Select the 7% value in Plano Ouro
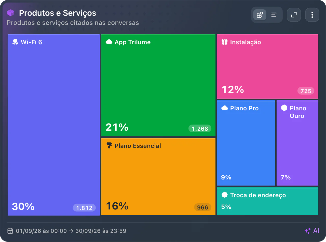 [x=286, y=177]
